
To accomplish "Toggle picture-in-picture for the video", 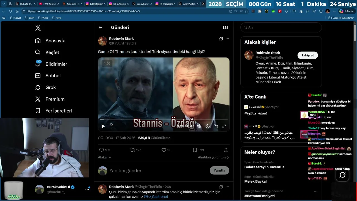I will click(216, 126).
